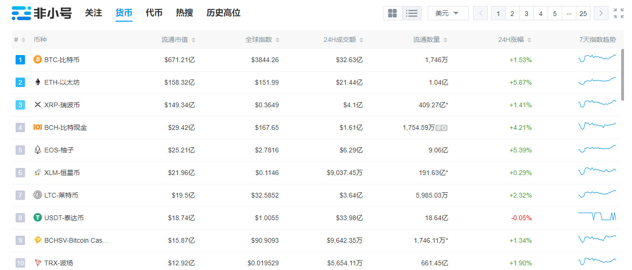The image size is (632, 270).
Task: Open TRX-波场 coin link
Action: click(58, 263)
